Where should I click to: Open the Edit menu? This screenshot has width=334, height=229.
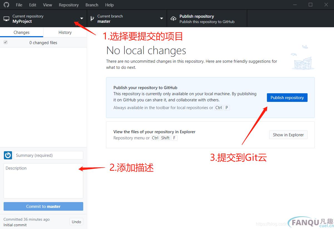(33, 5)
